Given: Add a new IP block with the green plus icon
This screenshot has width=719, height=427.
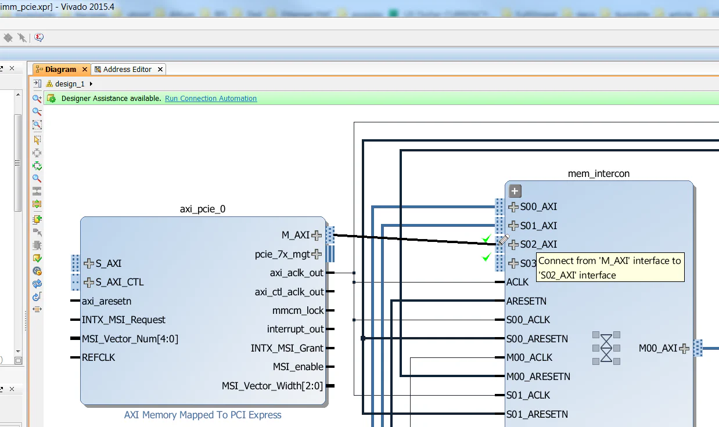Looking at the screenshot, I should pyautogui.click(x=37, y=219).
